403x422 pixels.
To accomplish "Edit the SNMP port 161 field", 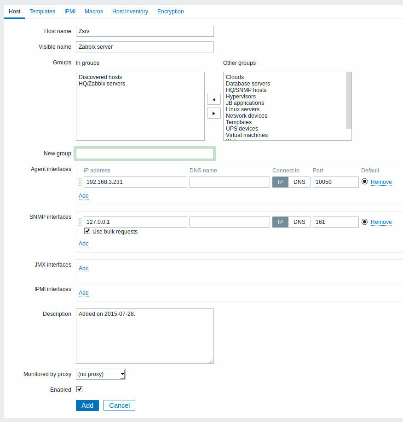I will click(x=336, y=222).
